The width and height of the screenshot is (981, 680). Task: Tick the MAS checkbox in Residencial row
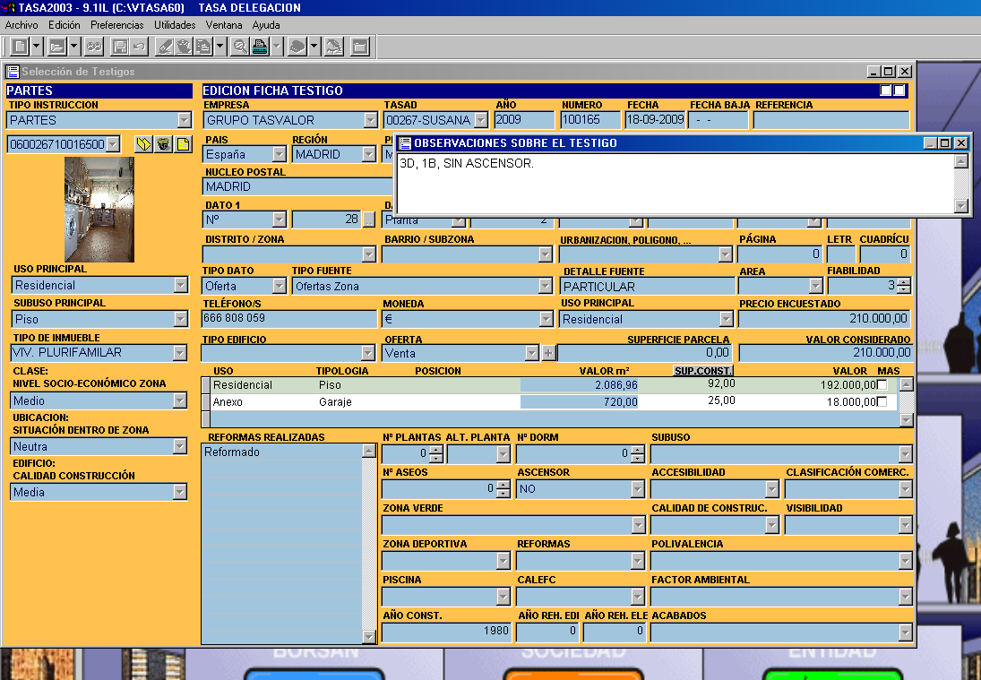[883, 384]
